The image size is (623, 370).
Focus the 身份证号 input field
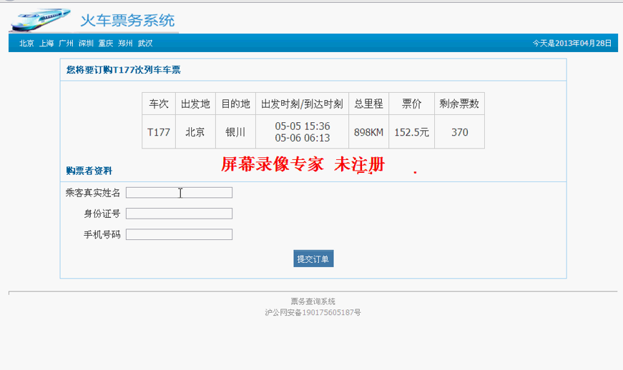click(x=180, y=214)
